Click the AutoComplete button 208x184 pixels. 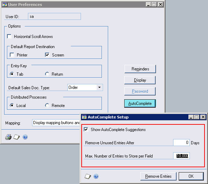click(x=140, y=103)
